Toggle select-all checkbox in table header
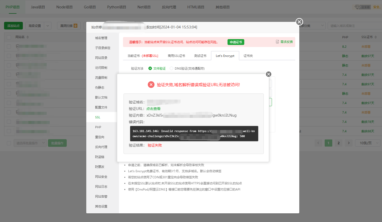Viewport: 382px width, 222px height. point(9,37)
